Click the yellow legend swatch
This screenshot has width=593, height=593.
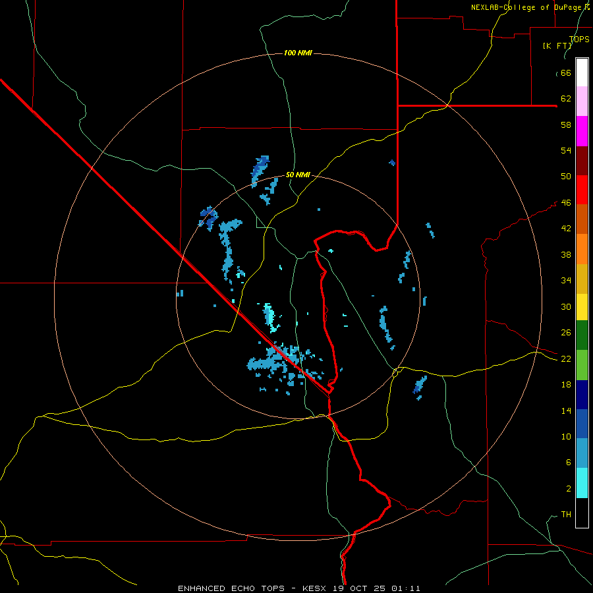point(582,307)
